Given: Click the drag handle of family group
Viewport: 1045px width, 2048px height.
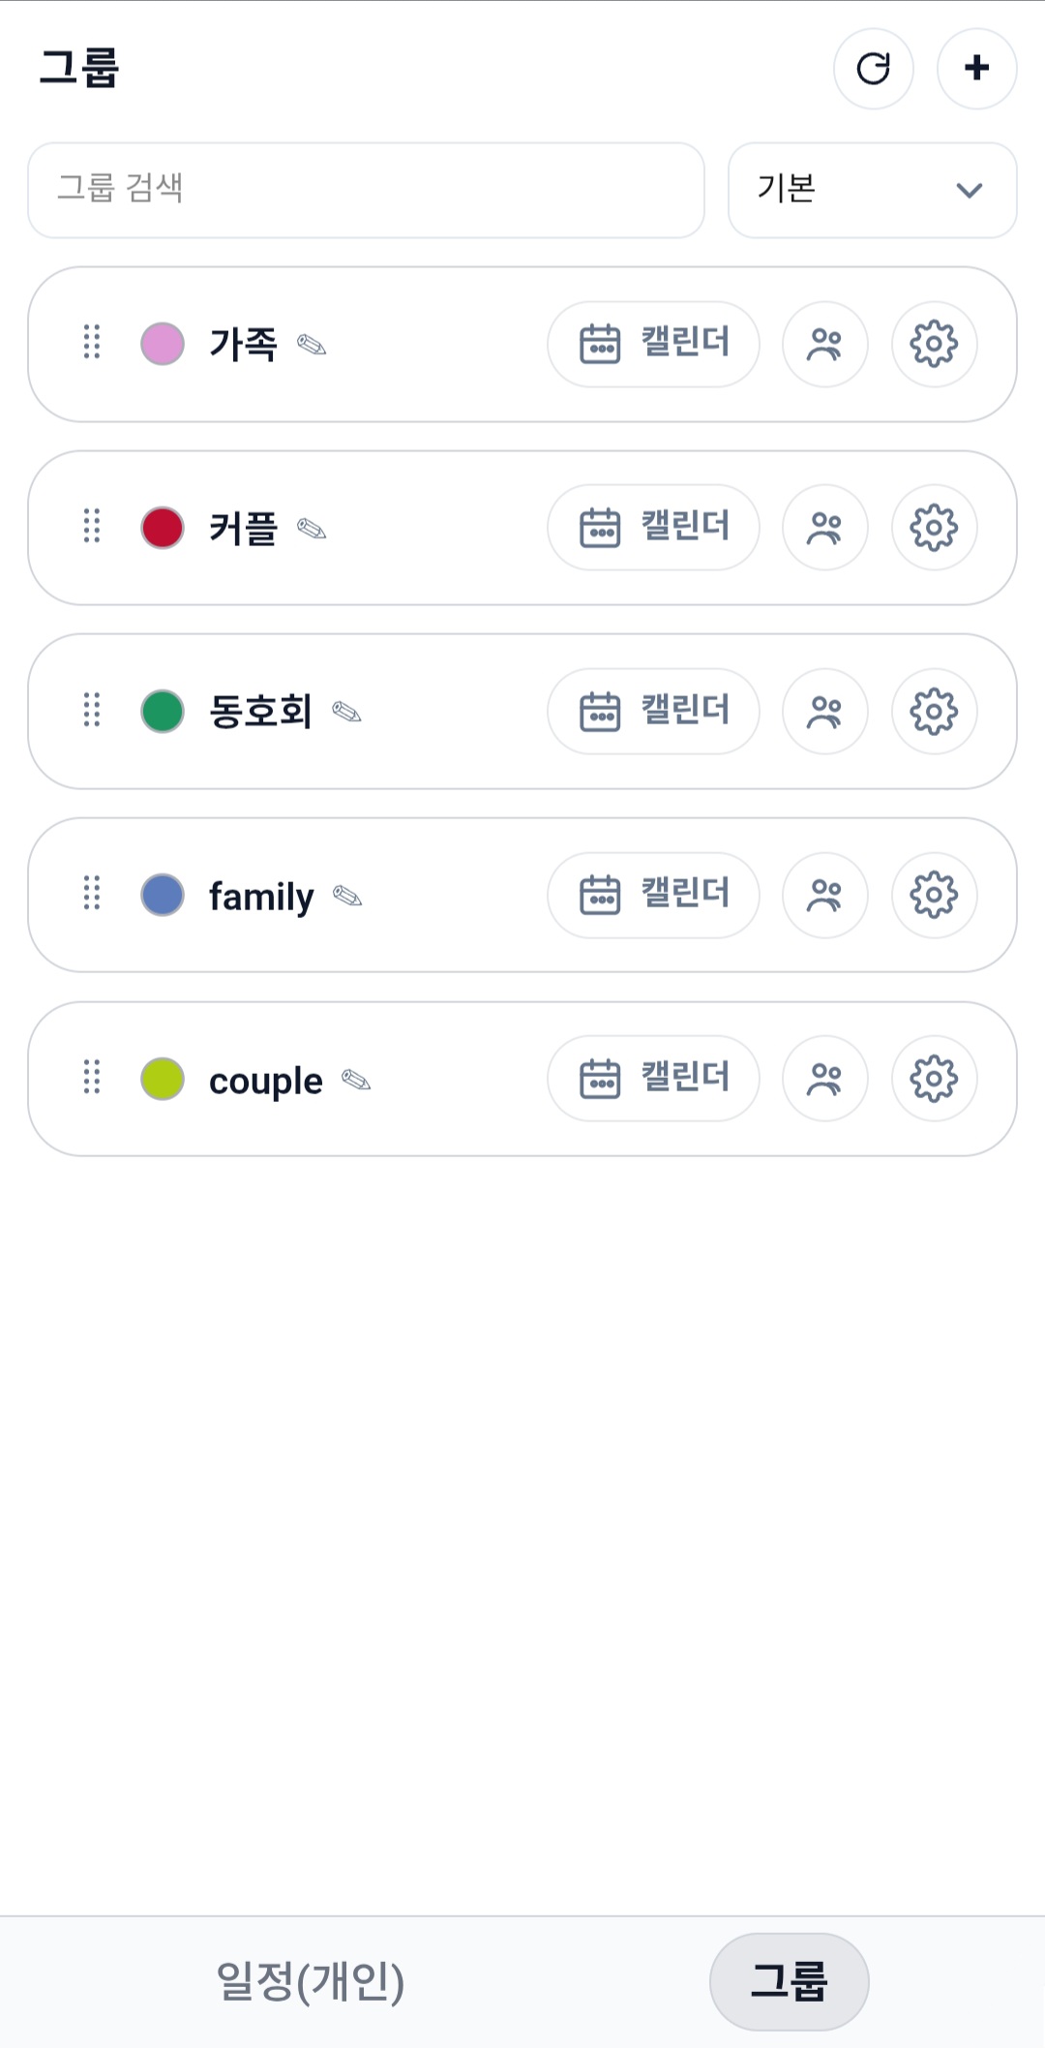Looking at the screenshot, I should pyautogui.click(x=92, y=893).
